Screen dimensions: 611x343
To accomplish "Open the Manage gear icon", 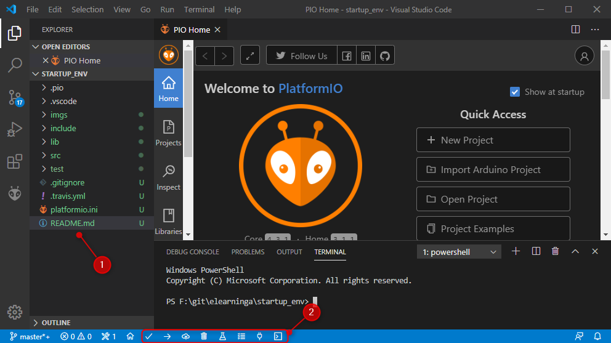I will pyautogui.click(x=14, y=312).
